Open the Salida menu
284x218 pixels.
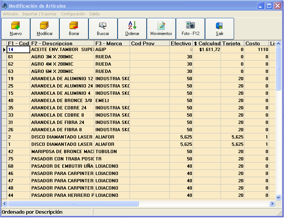pos(94,14)
